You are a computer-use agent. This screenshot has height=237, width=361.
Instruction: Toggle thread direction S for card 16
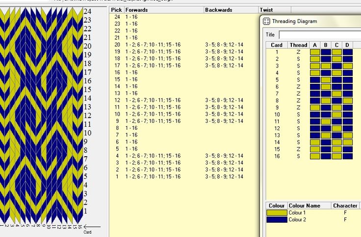298,156
